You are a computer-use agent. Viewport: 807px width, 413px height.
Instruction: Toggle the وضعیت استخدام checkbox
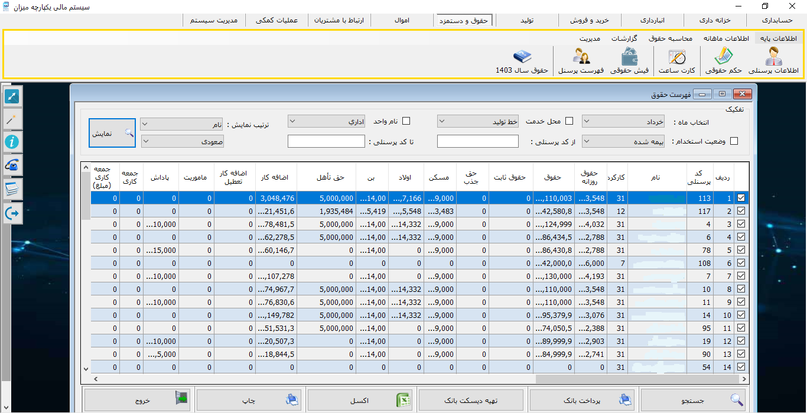tap(734, 141)
